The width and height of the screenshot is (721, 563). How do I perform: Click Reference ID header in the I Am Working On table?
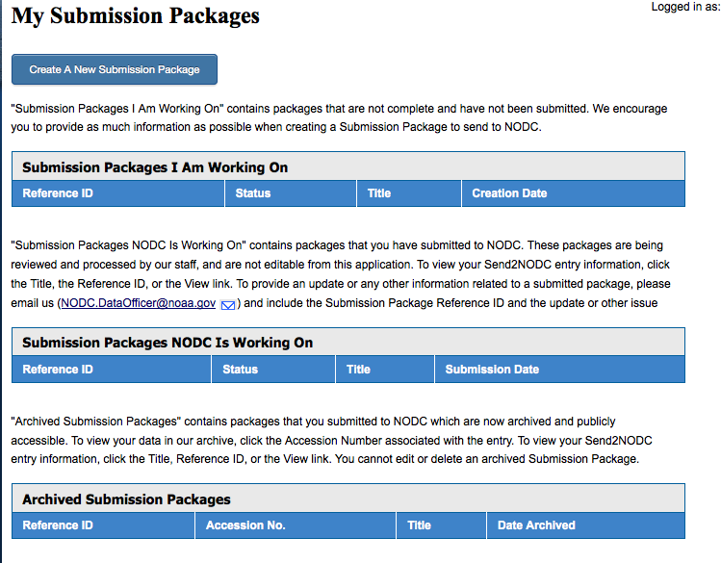58,193
